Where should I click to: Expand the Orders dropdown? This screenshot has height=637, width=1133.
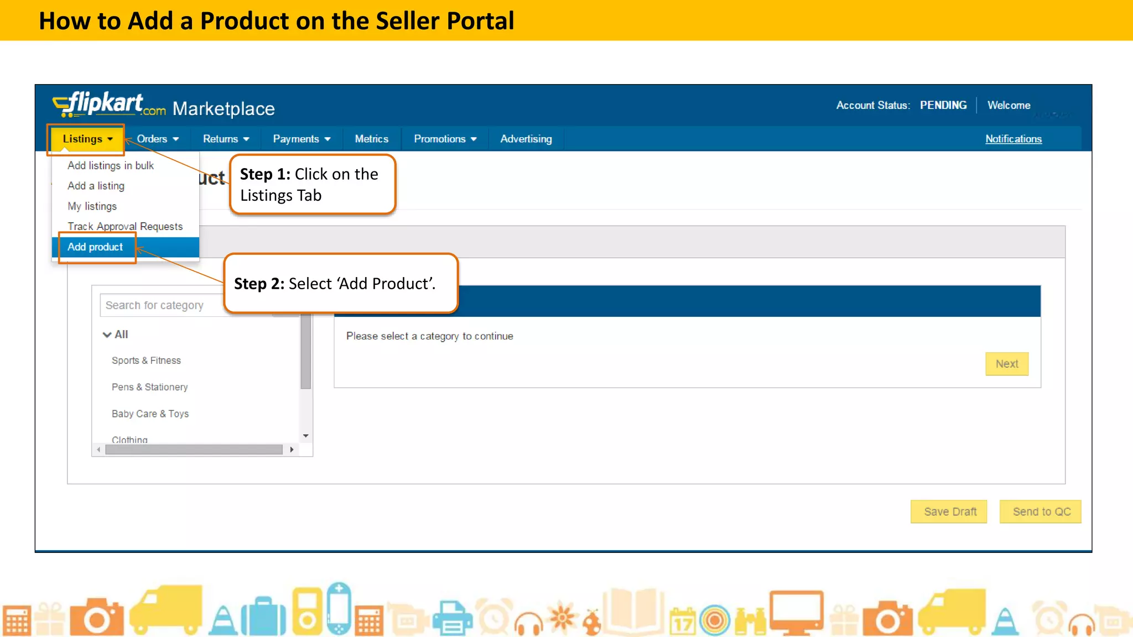pyautogui.click(x=158, y=139)
